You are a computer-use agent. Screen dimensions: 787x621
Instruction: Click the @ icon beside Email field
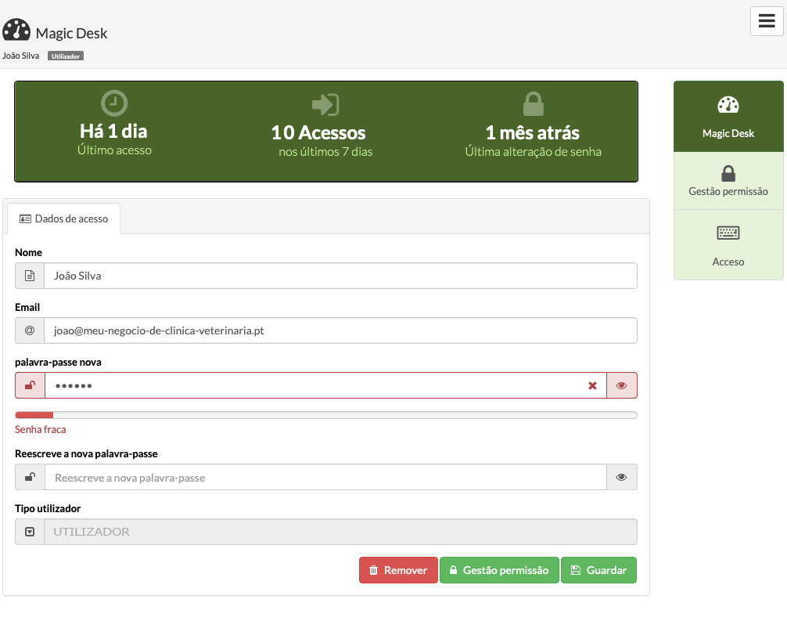[x=30, y=330]
